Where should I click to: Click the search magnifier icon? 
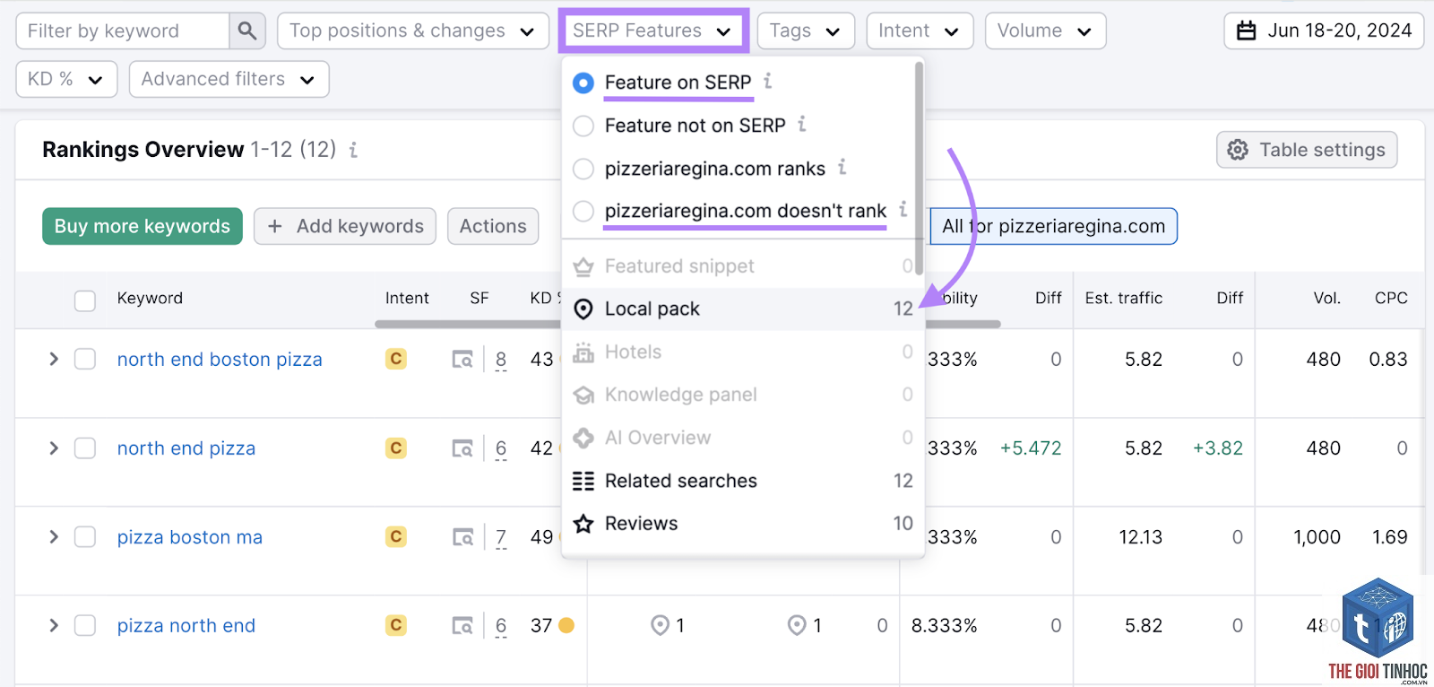tap(247, 31)
